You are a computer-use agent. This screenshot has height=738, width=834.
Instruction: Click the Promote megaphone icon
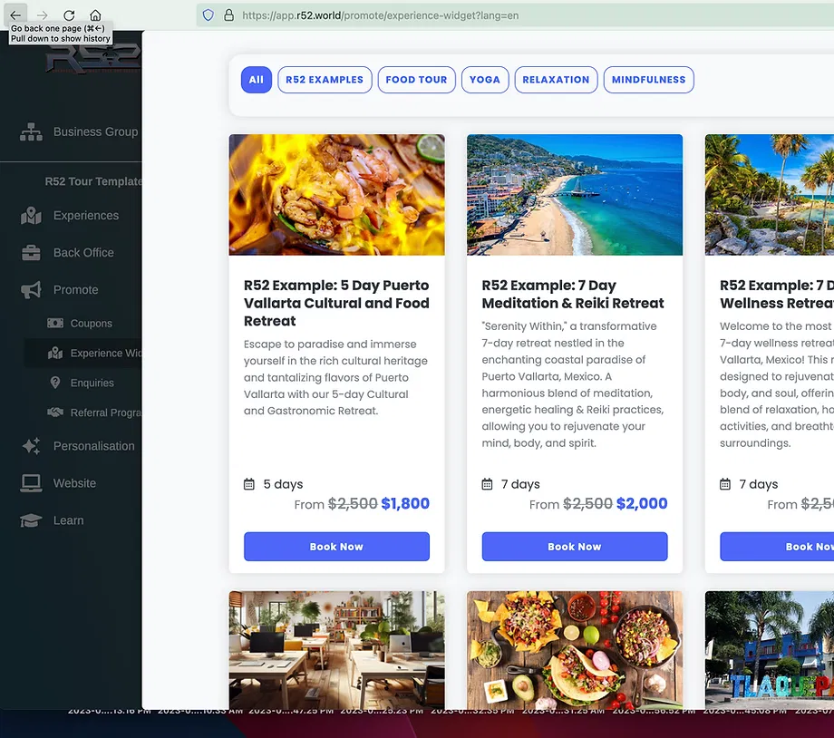coord(32,290)
